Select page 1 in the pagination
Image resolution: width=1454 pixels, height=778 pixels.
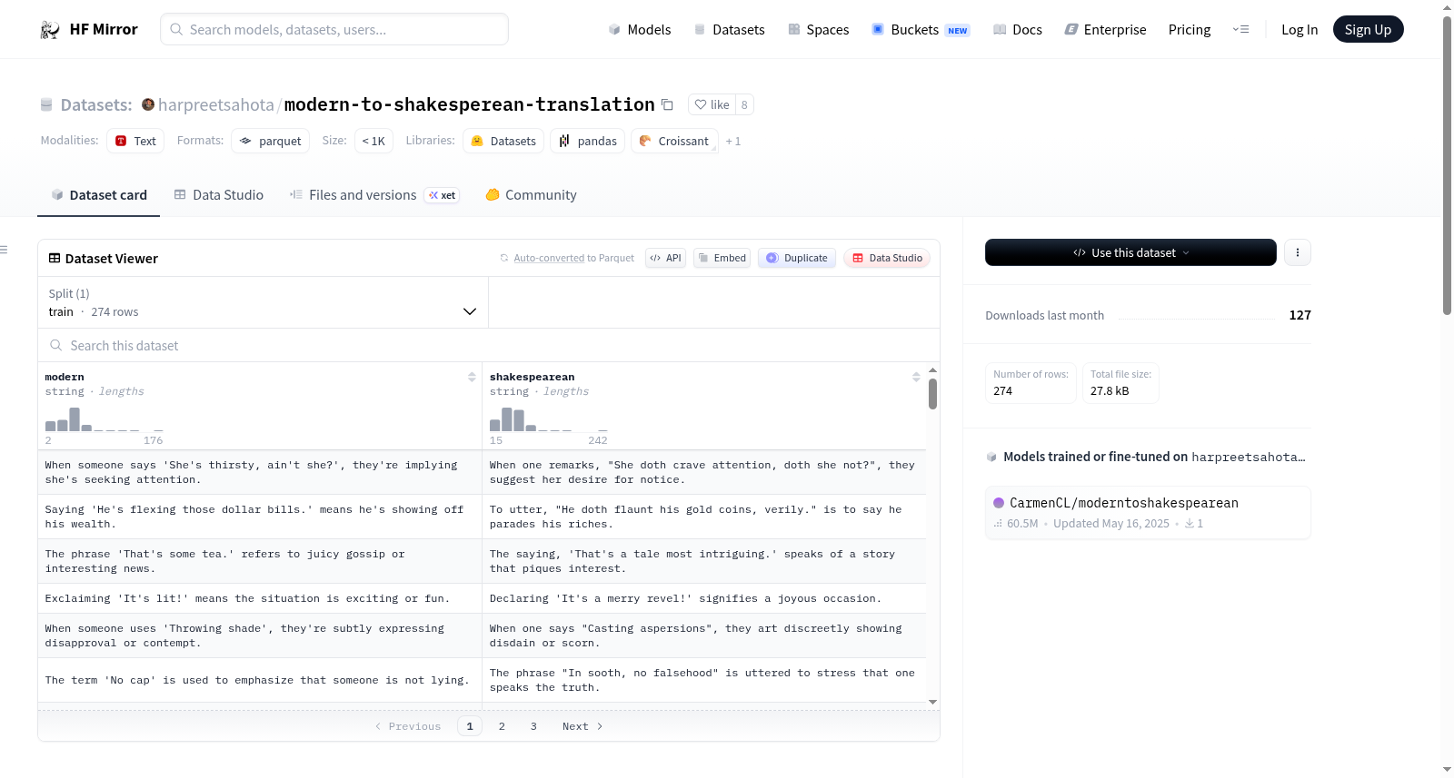(x=470, y=726)
